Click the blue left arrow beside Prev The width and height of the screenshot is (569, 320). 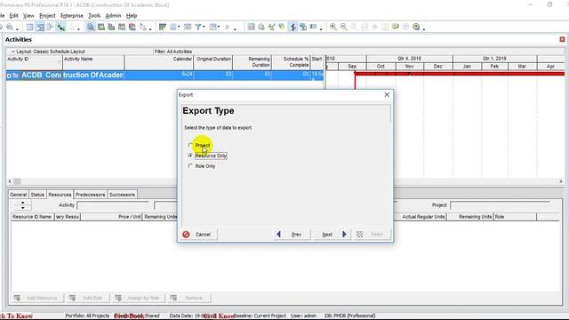tap(278, 235)
